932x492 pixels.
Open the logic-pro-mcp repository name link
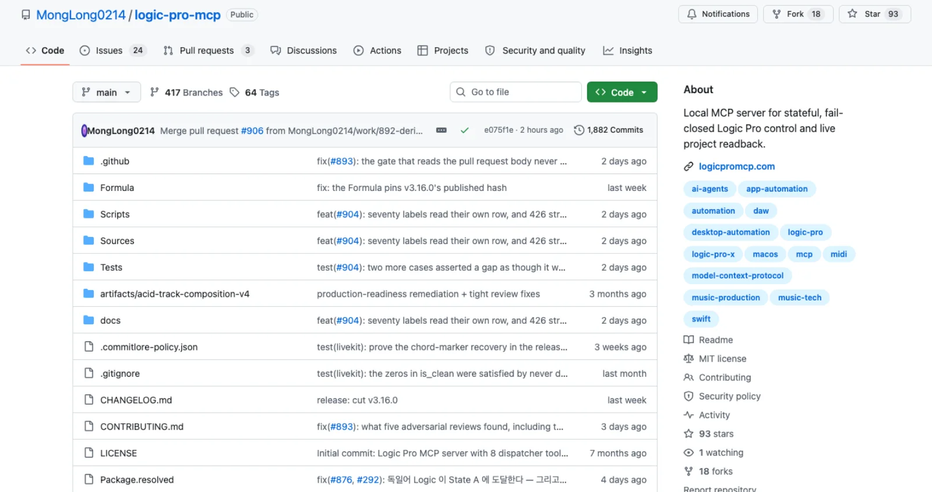coord(178,15)
